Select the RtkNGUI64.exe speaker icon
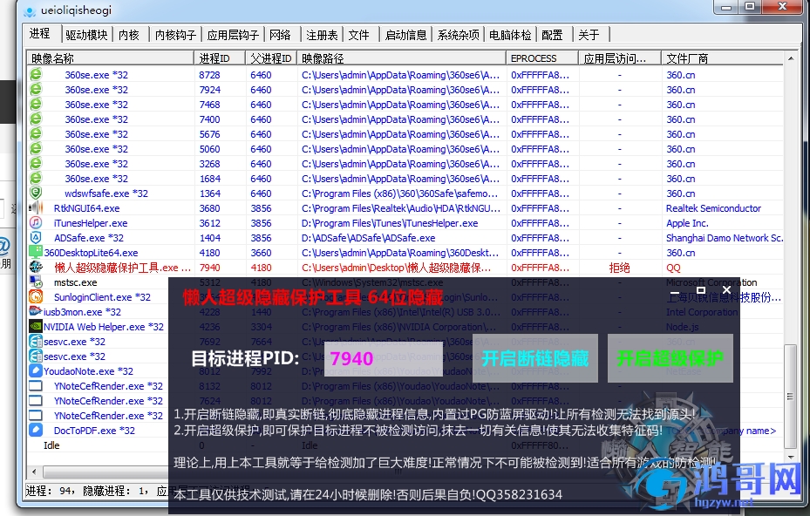Image resolution: width=810 pixels, height=516 pixels. pos(36,208)
